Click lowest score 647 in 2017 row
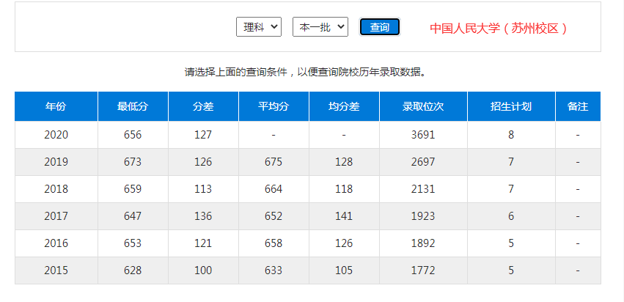This screenshot has height=302, width=624. (133, 216)
